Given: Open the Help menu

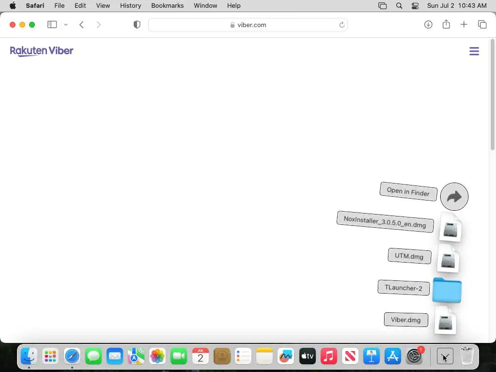Looking at the screenshot, I should tap(234, 6).
